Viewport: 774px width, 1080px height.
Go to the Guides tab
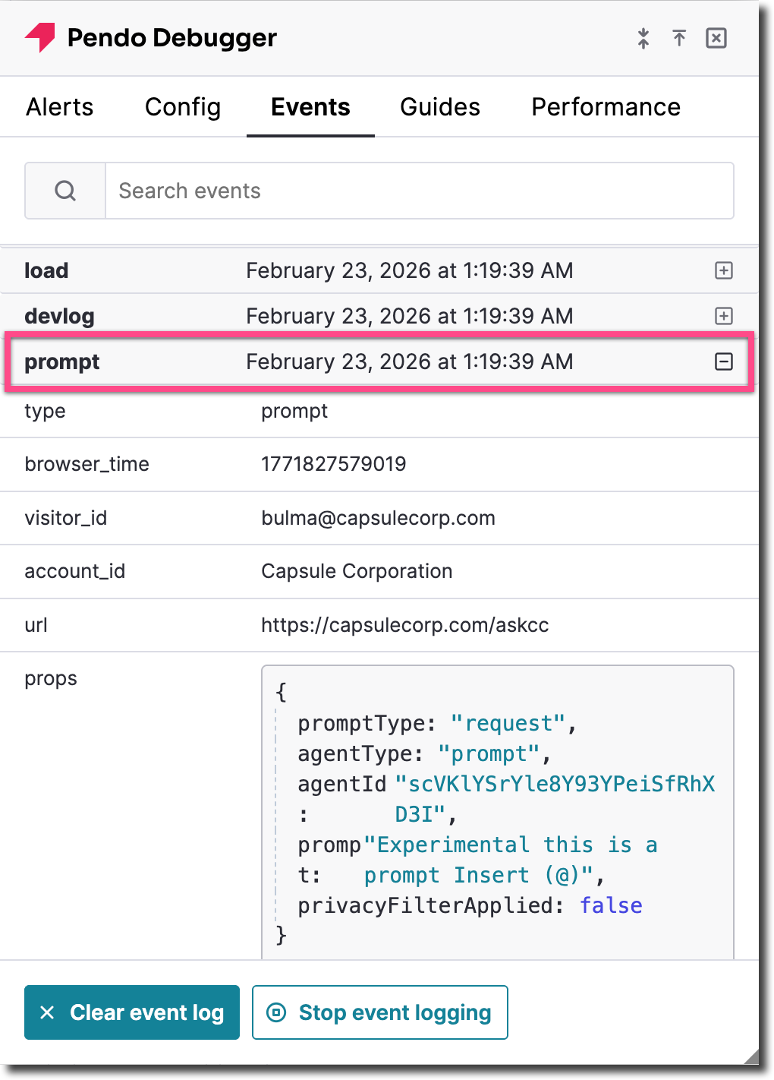(440, 107)
